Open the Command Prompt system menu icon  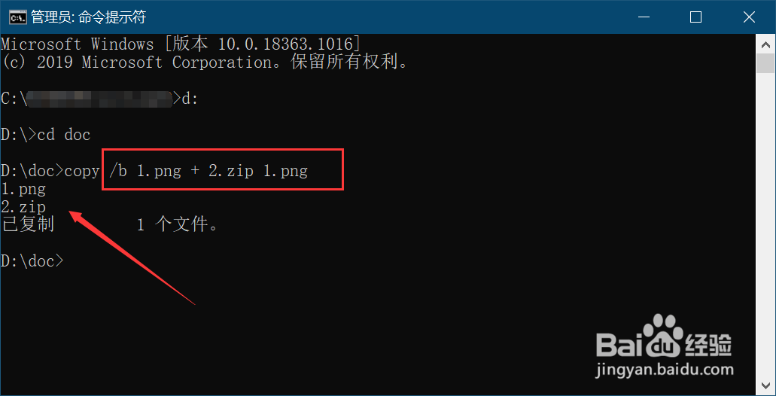click(17, 17)
